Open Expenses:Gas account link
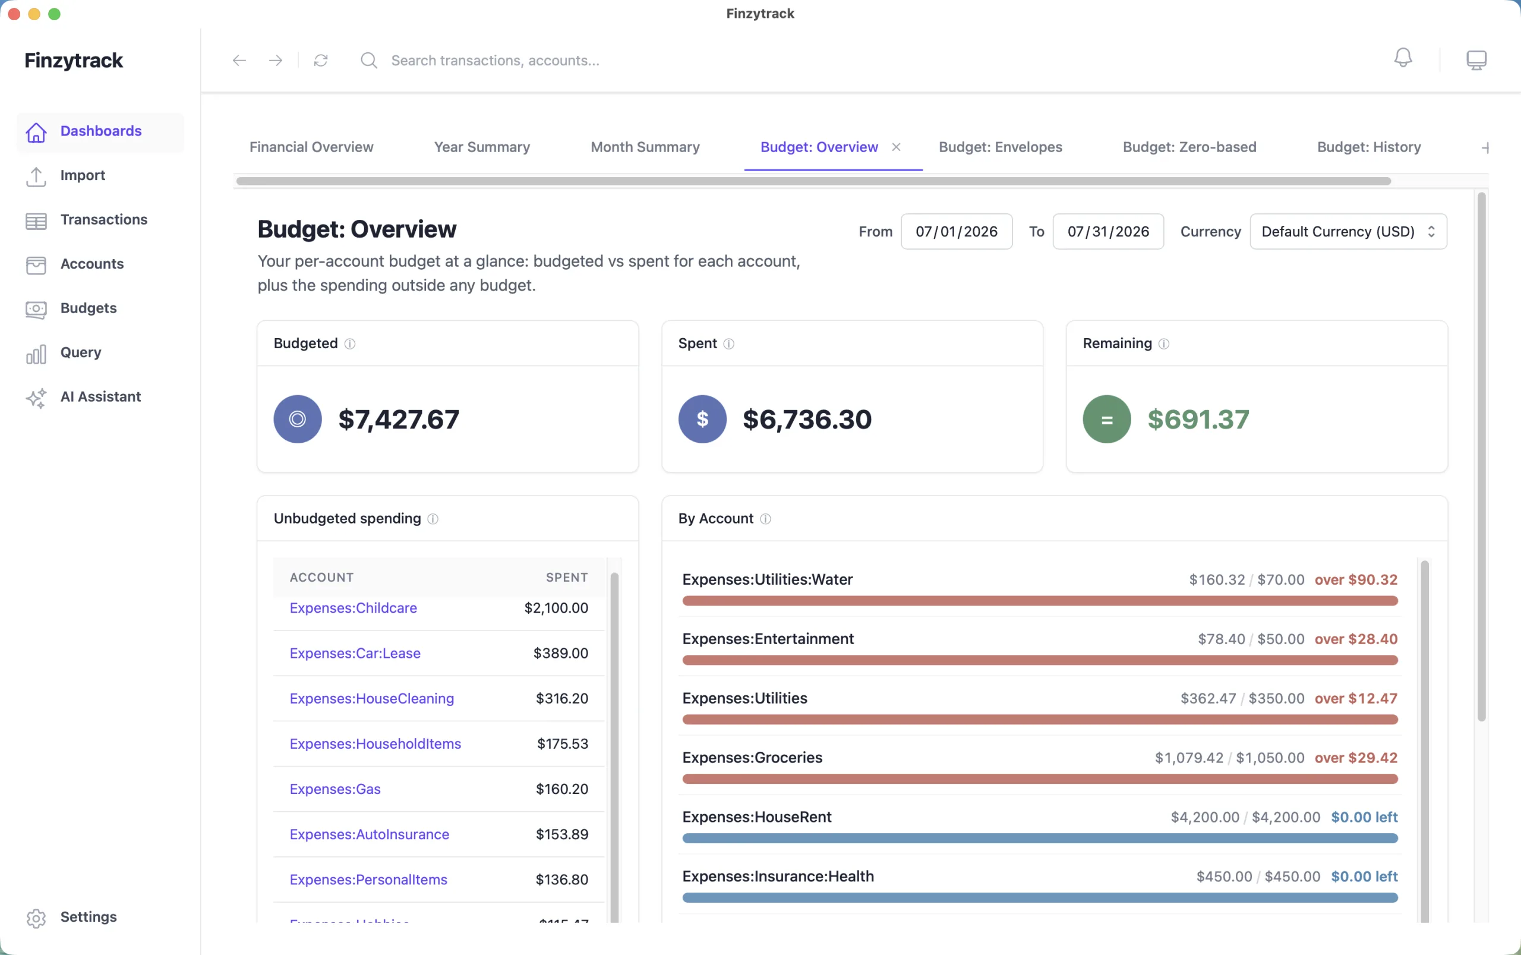1521x955 pixels. tap(335, 789)
